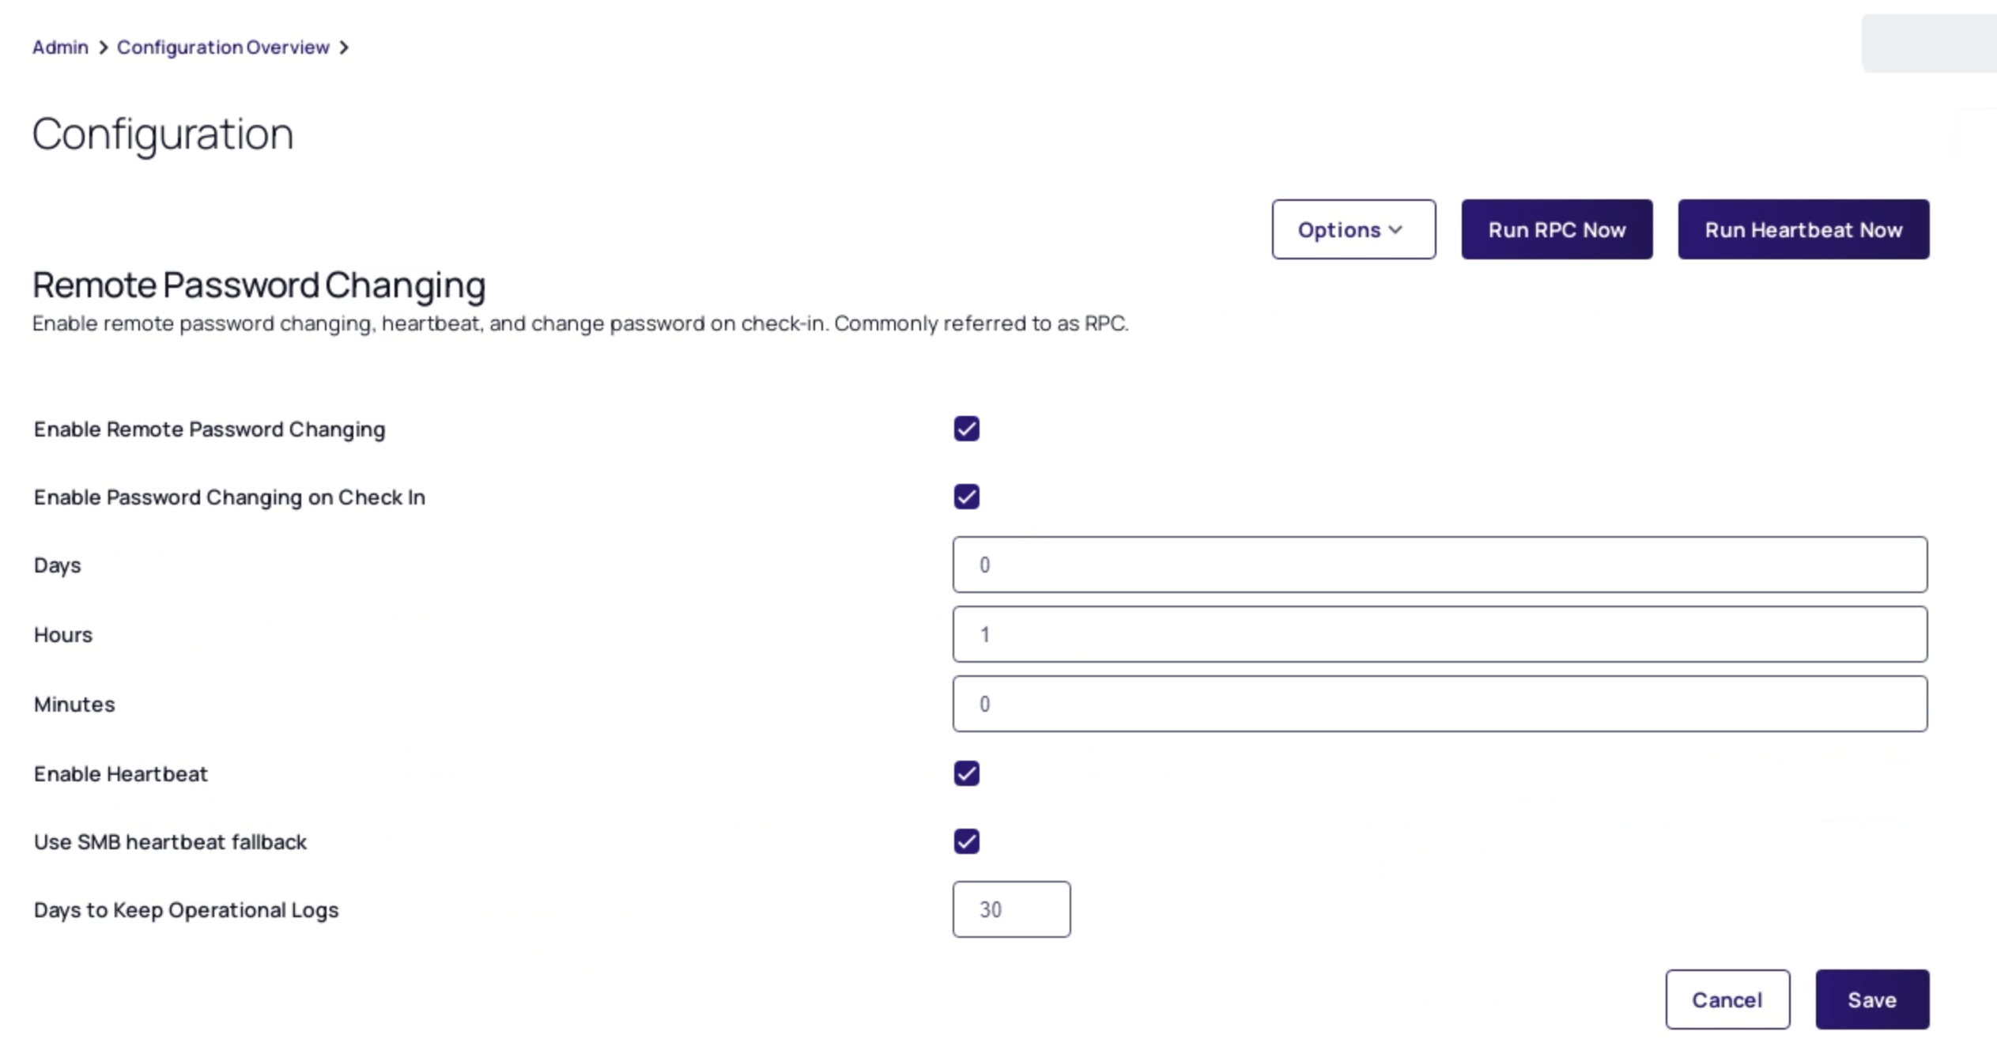Uncheck Enable Remote Password Changing
This screenshot has width=1997, height=1058.
966,429
